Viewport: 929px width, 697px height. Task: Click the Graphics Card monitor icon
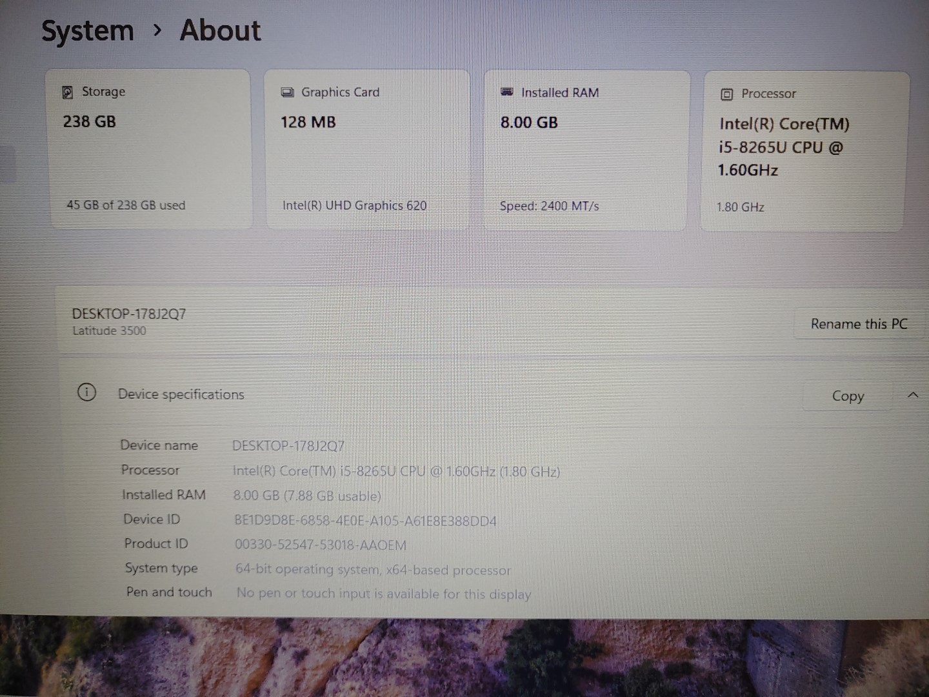pos(287,93)
